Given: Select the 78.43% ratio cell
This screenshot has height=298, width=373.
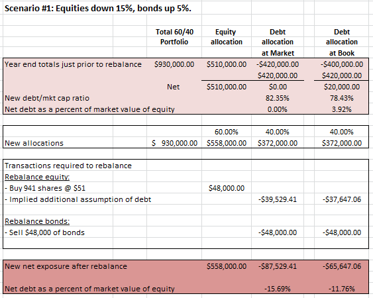Looking at the screenshot, I should click(342, 98).
